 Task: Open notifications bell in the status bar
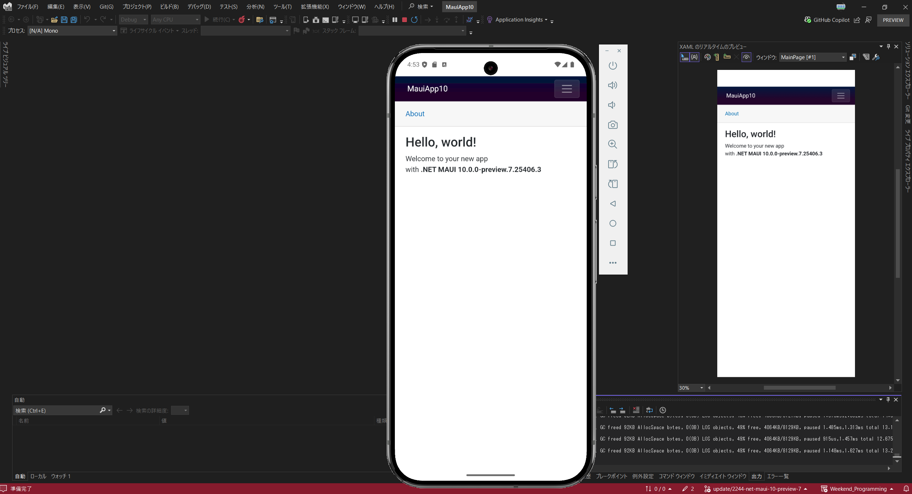pyautogui.click(x=906, y=489)
